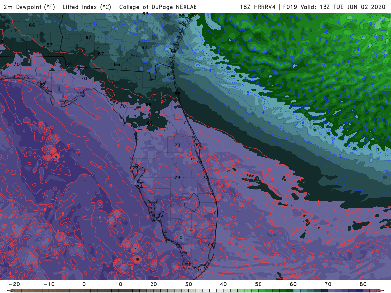Viewport: 391px width, 293px height.
Task: Click the 10 label on color scale
Action: pos(119,284)
